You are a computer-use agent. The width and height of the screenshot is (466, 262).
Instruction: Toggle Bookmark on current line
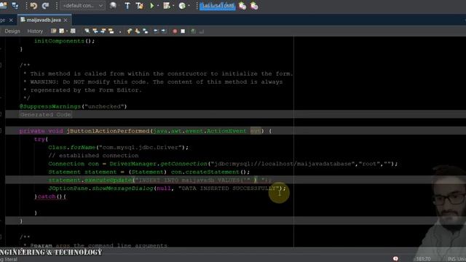(146, 31)
